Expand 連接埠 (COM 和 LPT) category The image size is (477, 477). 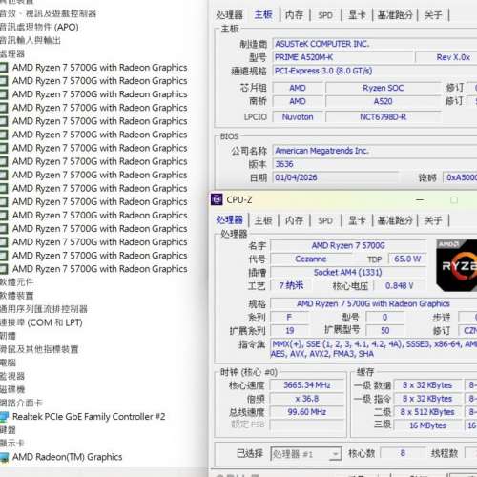coord(41,322)
